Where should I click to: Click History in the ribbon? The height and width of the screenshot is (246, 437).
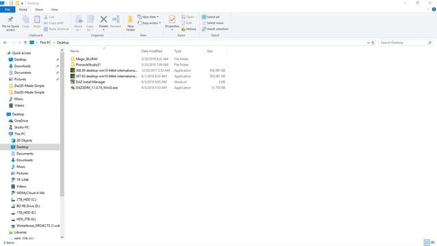(188, 29)
